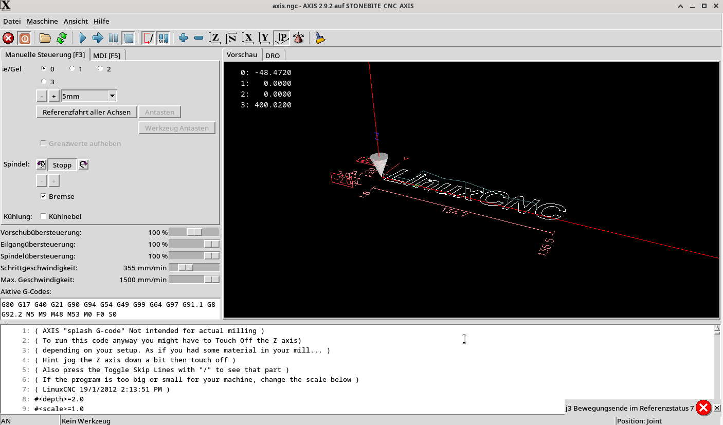Viewport: 723px width, 425px height.
Task: Select joint 2 radio button
Action: [x=100, y=69]
